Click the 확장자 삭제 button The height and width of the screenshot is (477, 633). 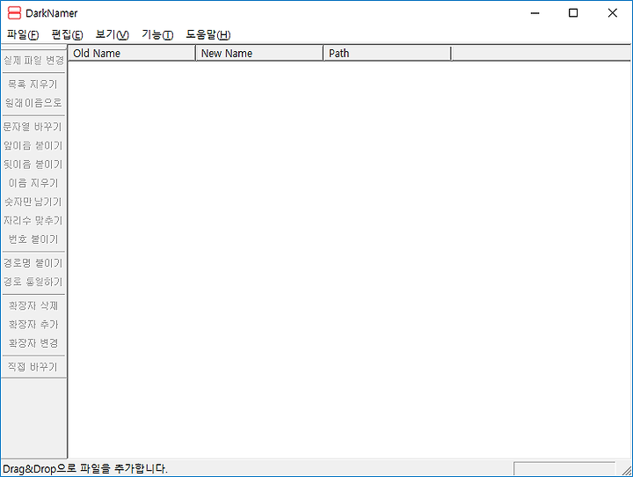(33, 305)
